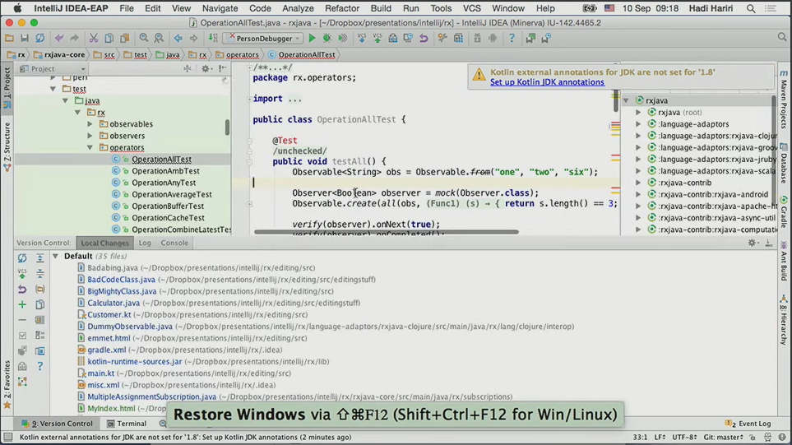The height and width of the screenshot is (445, 792).
Task: Open Project Structure toolbar icon
Action: pyautogui.click(x=458, y=39)
